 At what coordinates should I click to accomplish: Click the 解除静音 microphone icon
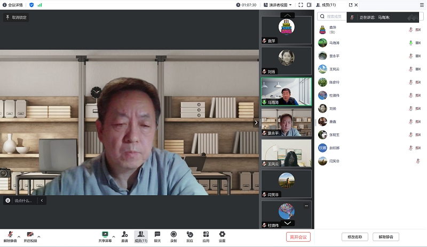[x=10, y=235]
